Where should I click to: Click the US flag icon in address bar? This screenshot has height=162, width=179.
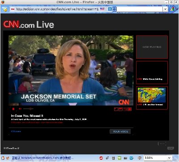(102, 9)
